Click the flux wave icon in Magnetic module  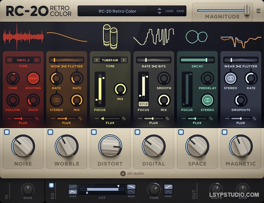255,119
